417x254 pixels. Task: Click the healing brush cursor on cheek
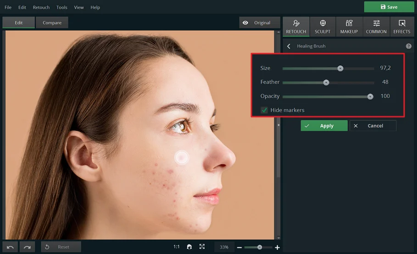click(x=182, y=157)
